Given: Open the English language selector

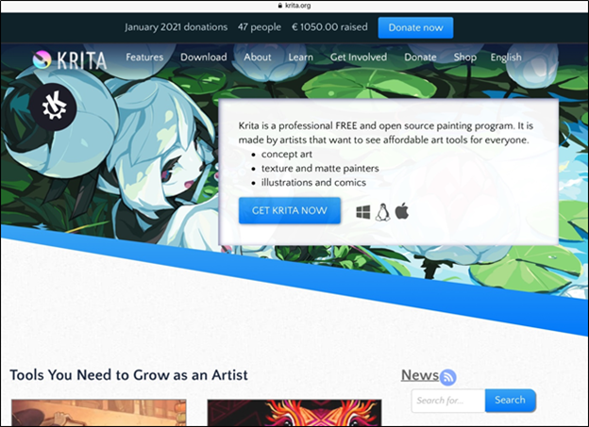Looking at the screenshot, I should (x=506, y=57).
